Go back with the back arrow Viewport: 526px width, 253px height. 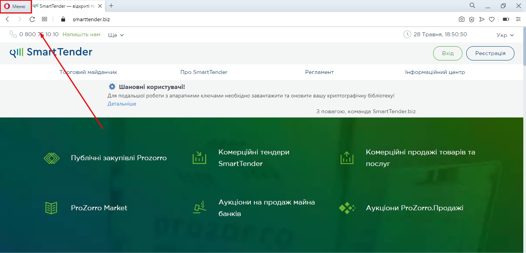pos(7,19)
